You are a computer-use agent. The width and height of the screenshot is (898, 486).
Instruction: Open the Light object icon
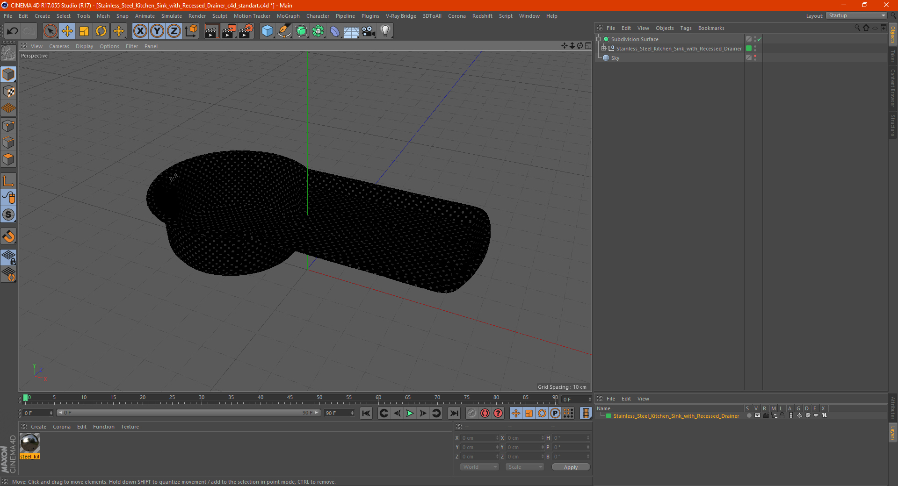[385, 31]
